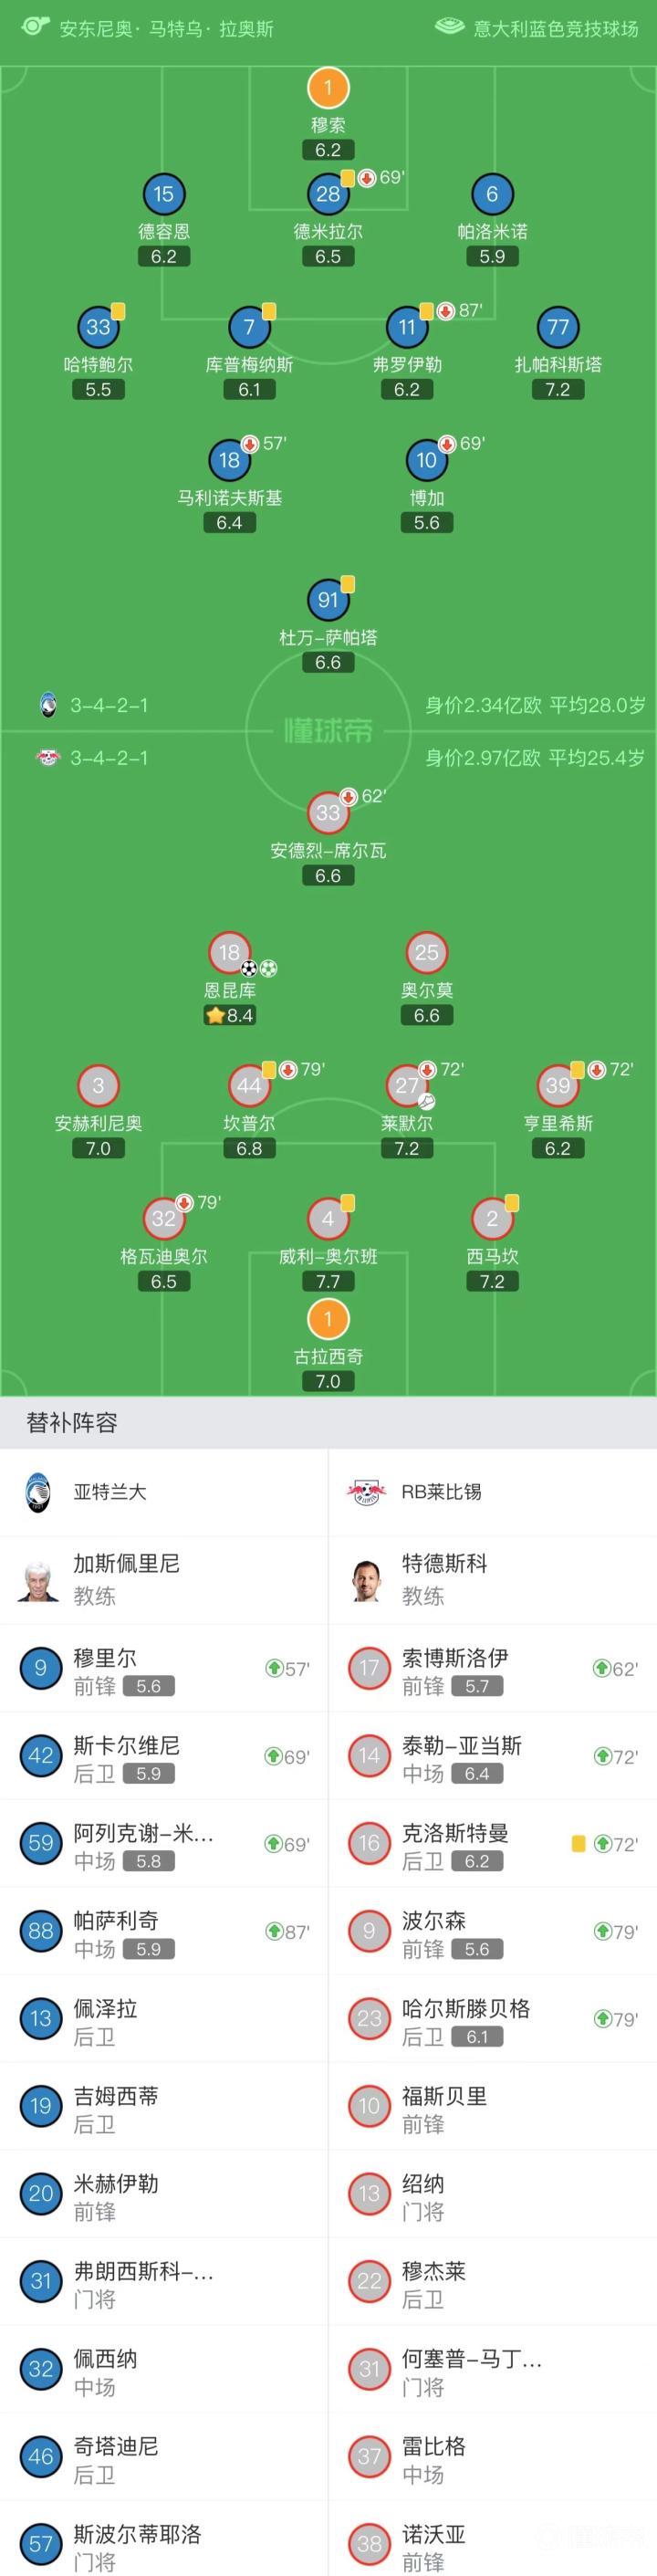Select substitute 穆里尔 row
657x2576 pixels.
click(x=164, y=1668)
